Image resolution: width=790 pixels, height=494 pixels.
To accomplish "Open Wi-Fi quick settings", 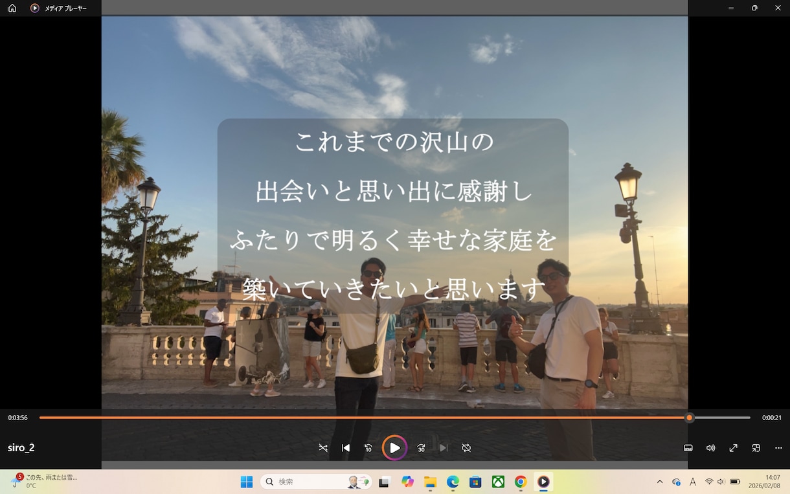I will [x=709, y=482].
